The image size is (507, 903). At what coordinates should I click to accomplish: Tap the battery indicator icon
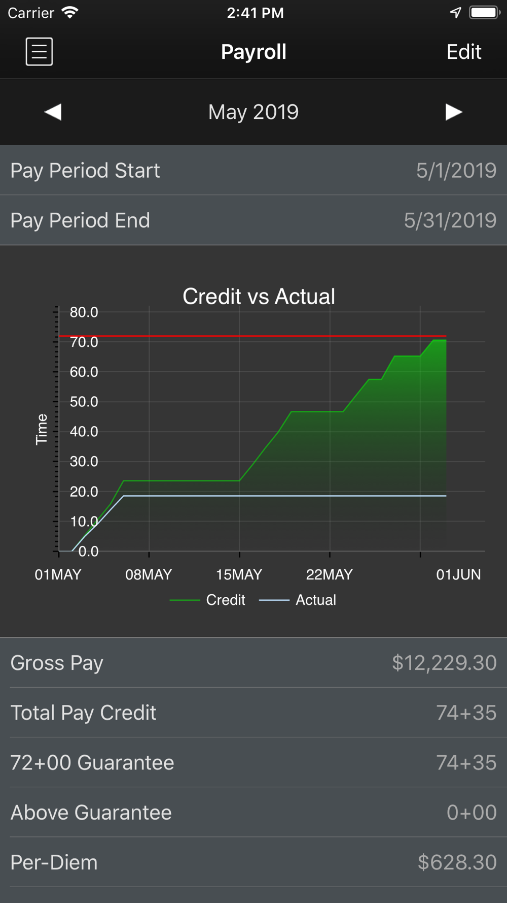[485, 13]
